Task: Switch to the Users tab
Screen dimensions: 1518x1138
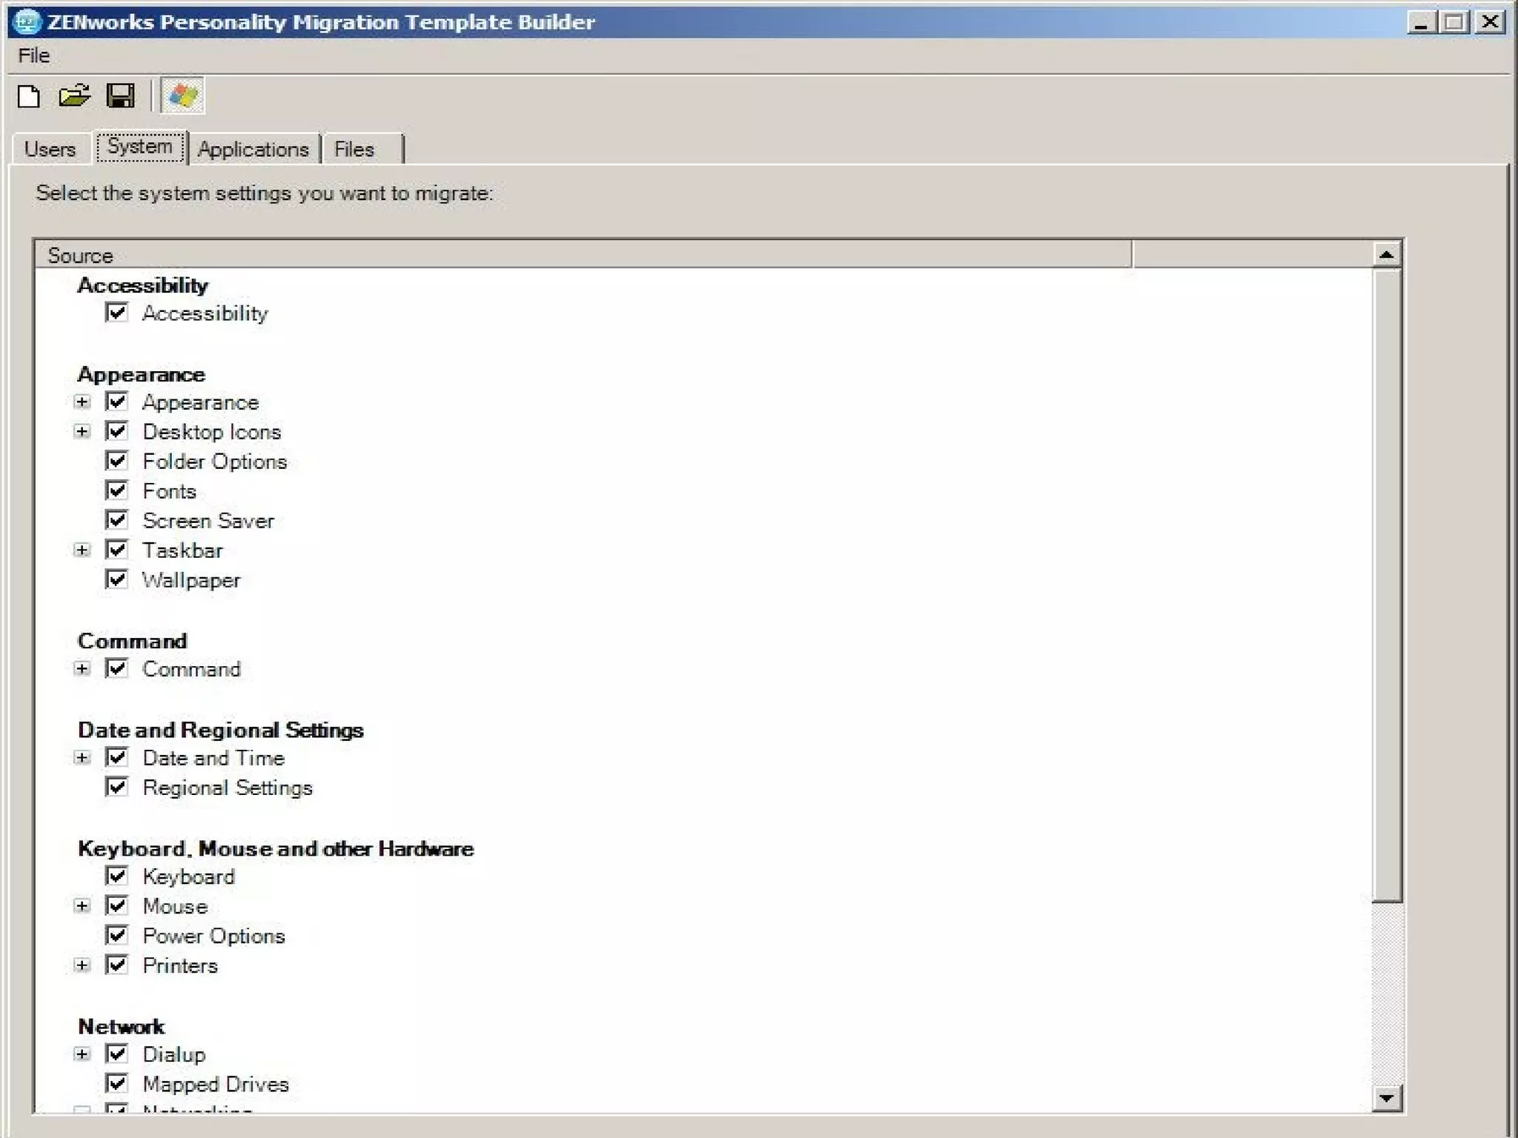Action: tap(50, 150)
